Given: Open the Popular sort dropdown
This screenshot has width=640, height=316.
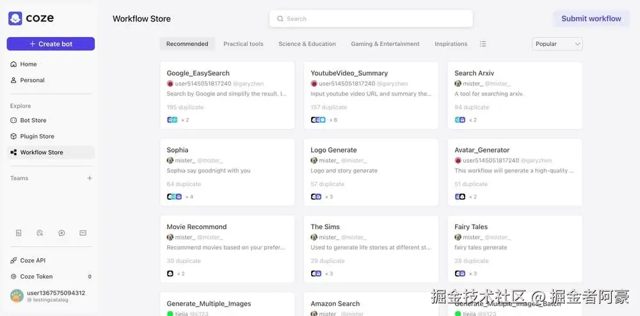Looking at the screenshot, I should [557, 44].
